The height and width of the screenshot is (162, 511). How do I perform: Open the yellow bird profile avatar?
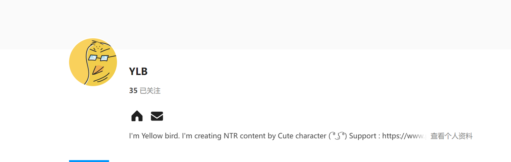coord(93,62)
